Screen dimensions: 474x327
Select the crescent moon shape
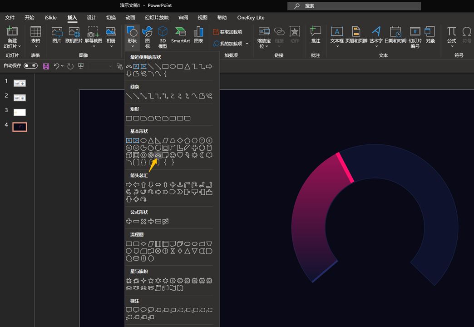(202, 155)
